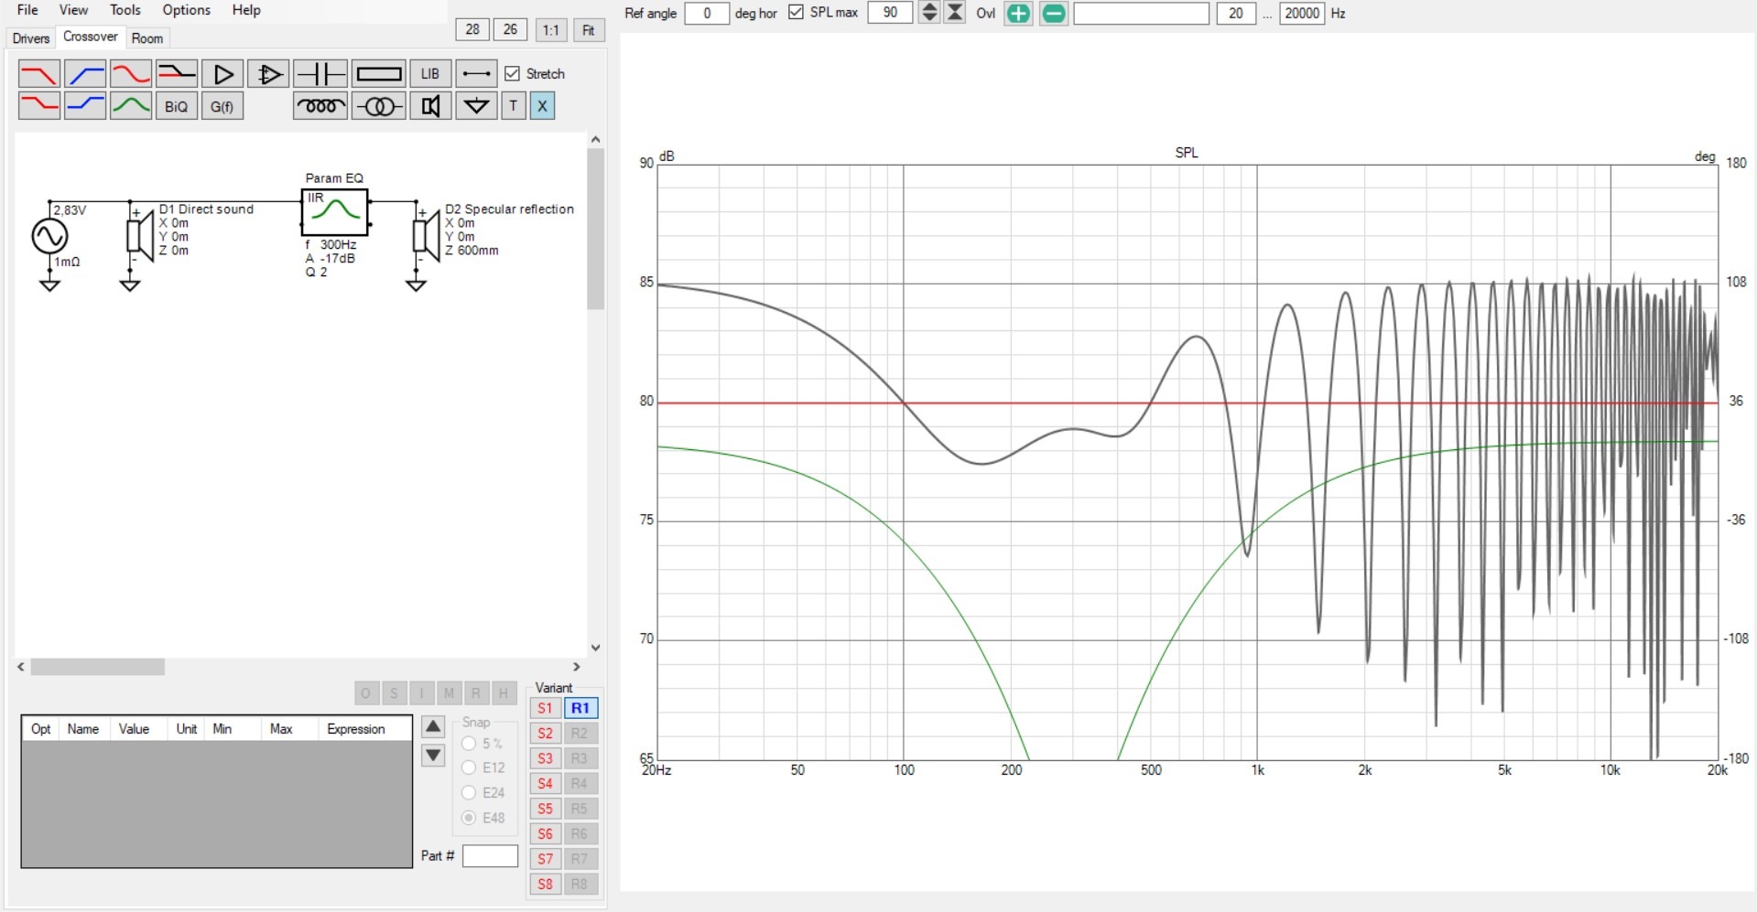Click the 20 Hz minimum frequency field
Screen dimensions: 1757x912
coord(1236,13)
